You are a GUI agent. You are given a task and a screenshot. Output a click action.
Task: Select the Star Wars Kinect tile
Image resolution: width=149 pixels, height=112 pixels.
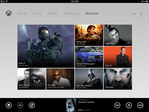coord(89,79)
